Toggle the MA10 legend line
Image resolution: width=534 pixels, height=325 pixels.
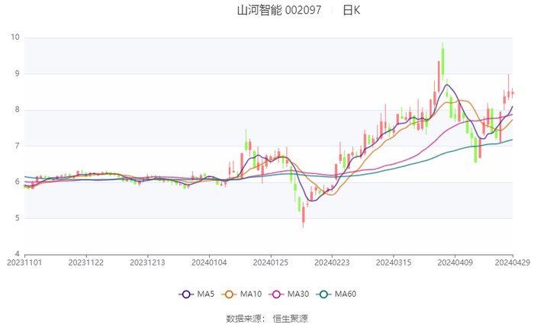[242, 294]
